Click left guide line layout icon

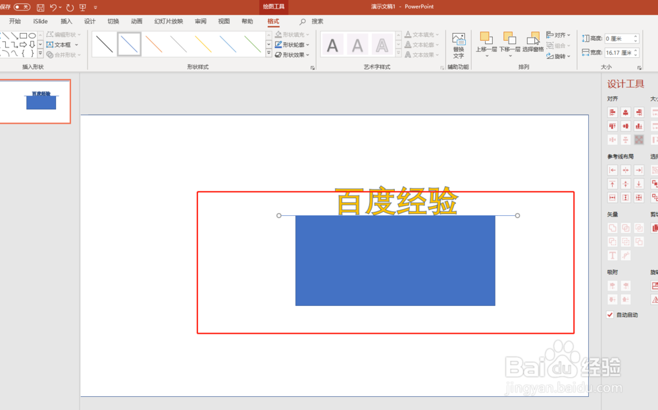coord(612,170)
